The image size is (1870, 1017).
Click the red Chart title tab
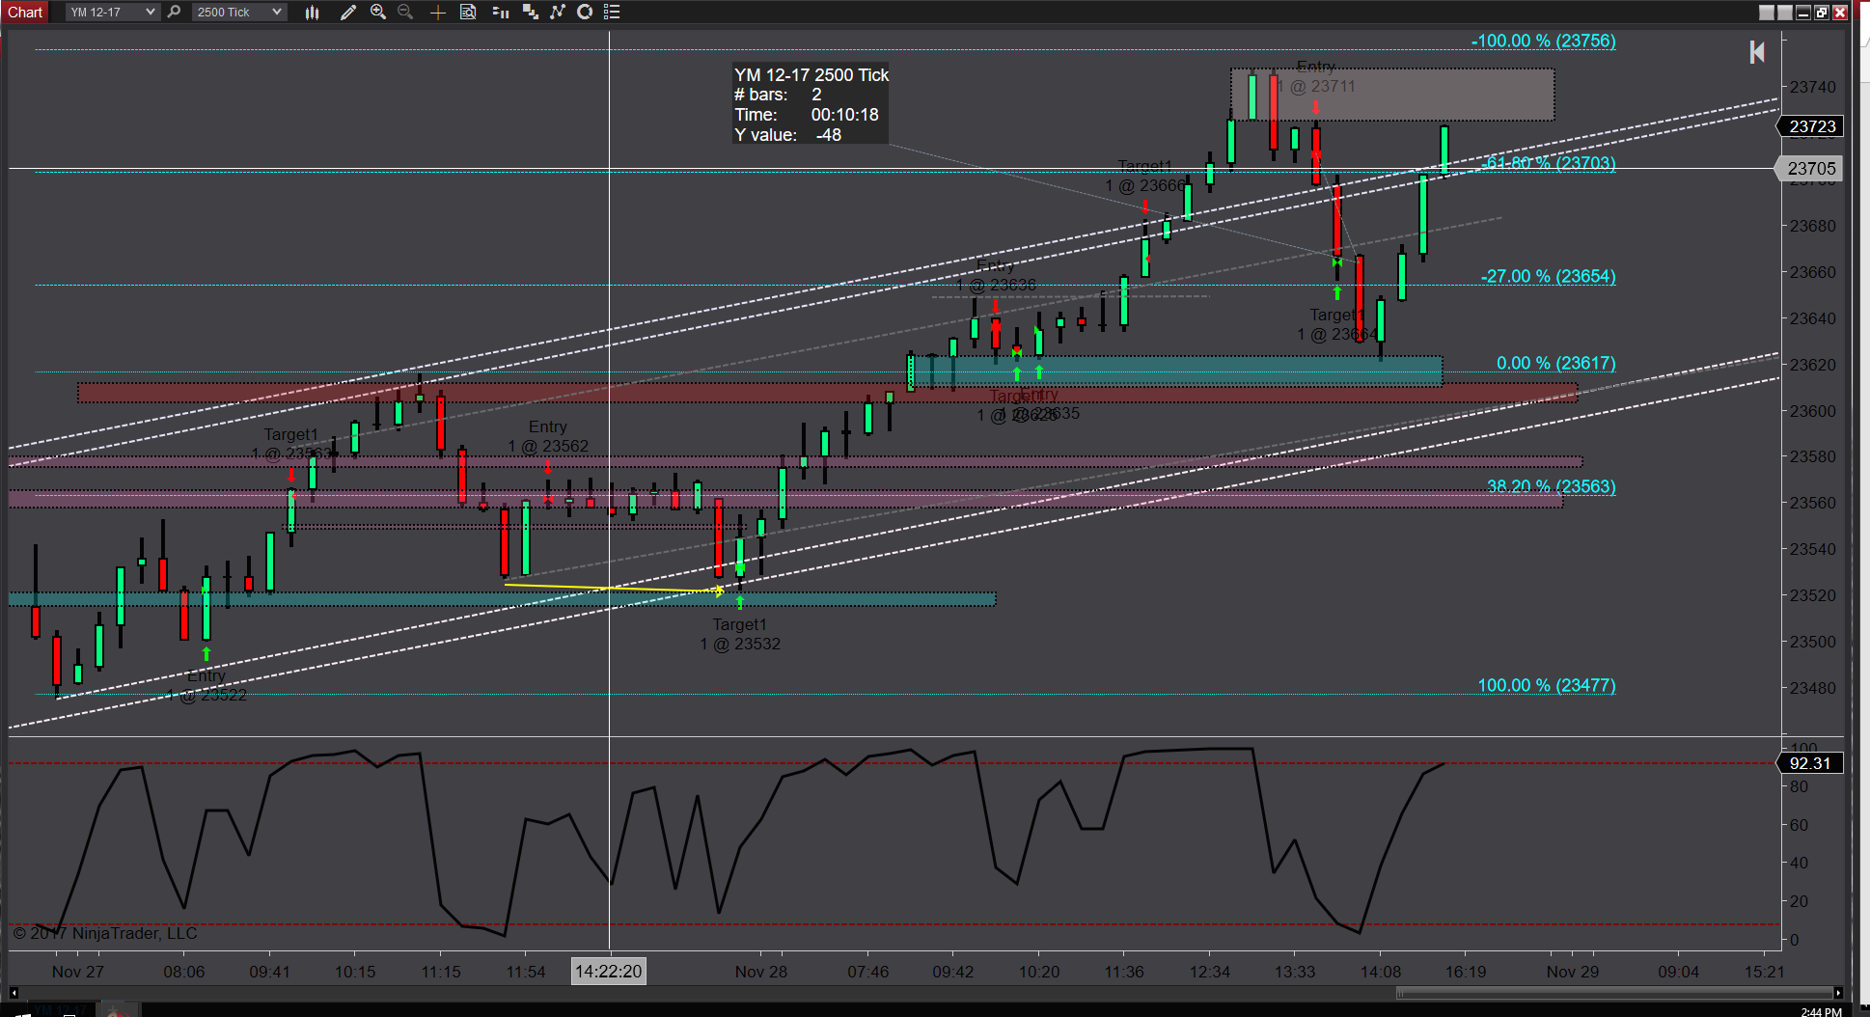click(x=25, y=12)
